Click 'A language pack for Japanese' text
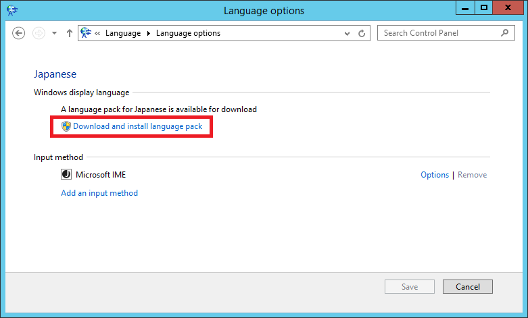This screenshot has height=318, width=528. [159, 109]
